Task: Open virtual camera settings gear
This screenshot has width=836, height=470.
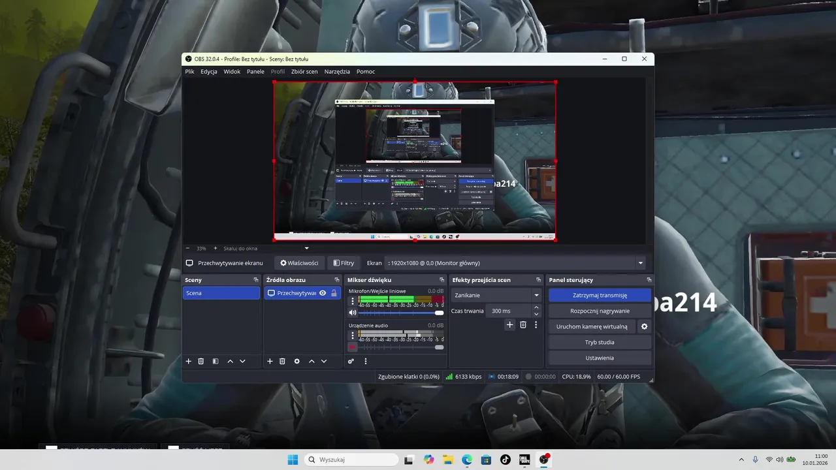Action: 644,326
